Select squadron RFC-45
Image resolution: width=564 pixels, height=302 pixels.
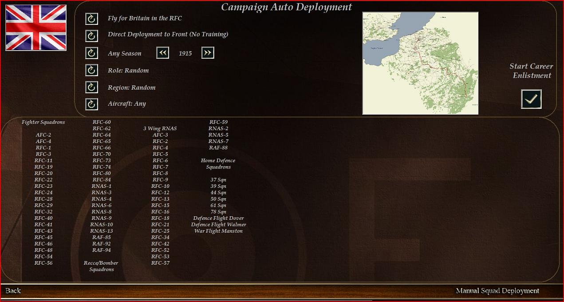point(43,238)
